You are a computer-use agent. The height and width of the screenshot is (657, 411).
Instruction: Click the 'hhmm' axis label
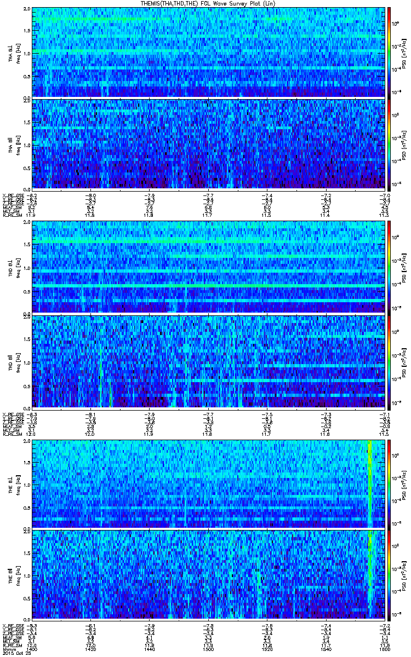(8, 649)
